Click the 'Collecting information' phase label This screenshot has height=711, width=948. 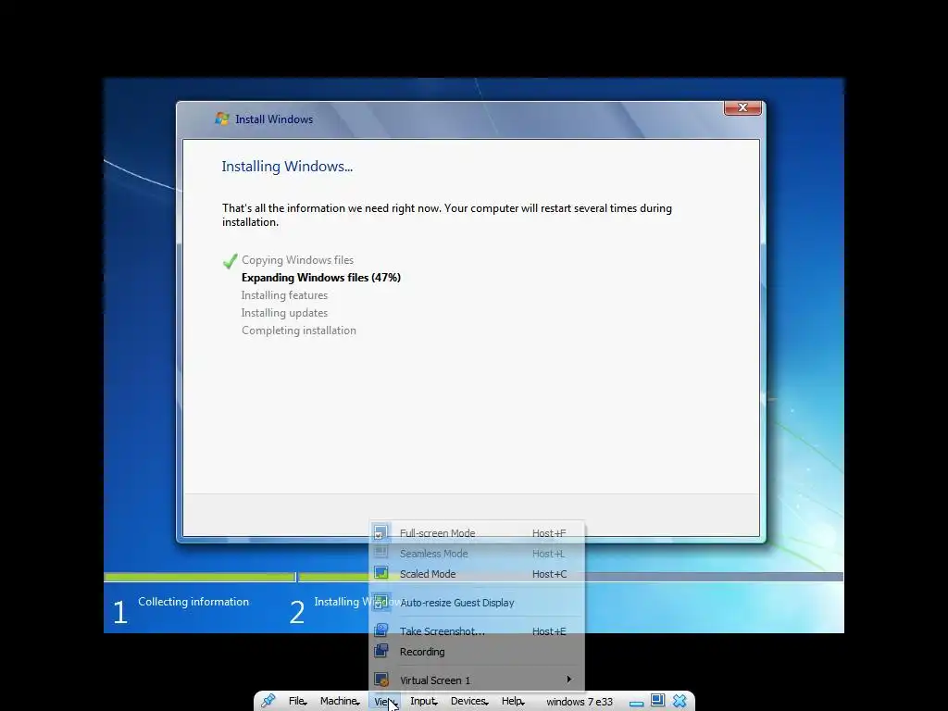click(193, 602)
